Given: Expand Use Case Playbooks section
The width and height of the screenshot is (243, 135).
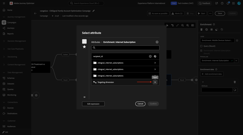Looking at the screenshot, I should 4,49.
